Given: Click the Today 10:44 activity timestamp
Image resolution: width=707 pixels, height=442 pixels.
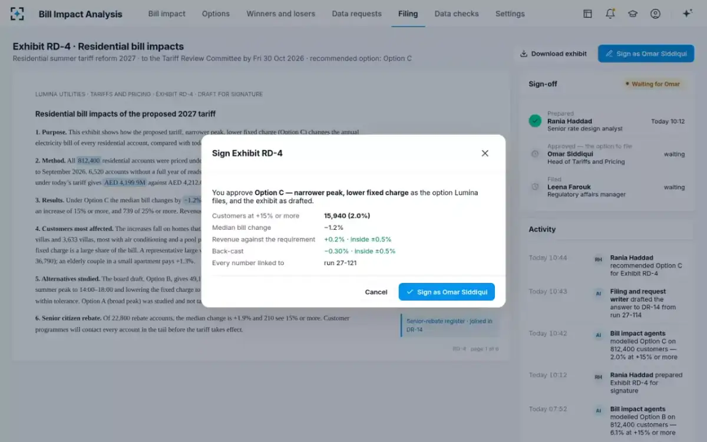Looking at the screenshot, I should pos(548,258).
